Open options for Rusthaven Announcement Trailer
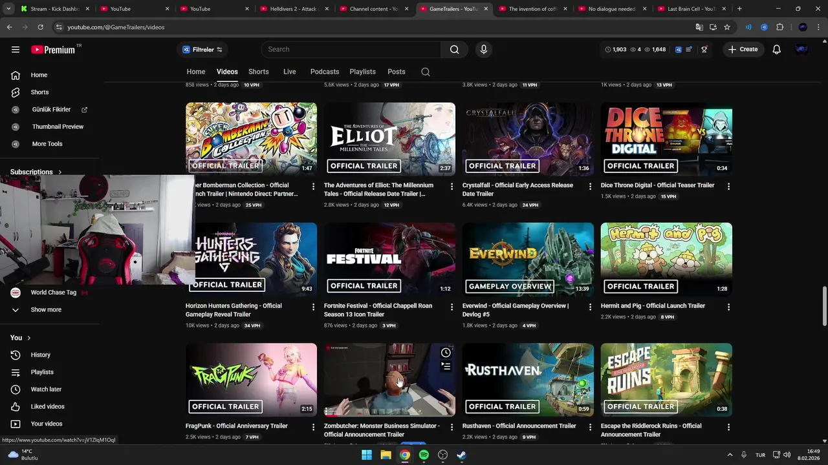The height and width of the screenshot is (465, 828). tap(590, 427)
